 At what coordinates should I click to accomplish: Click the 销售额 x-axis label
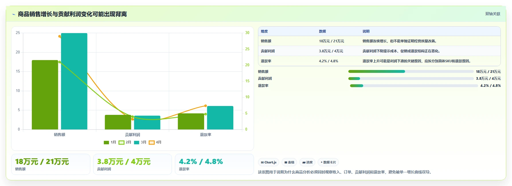click(x=60, y=135)
